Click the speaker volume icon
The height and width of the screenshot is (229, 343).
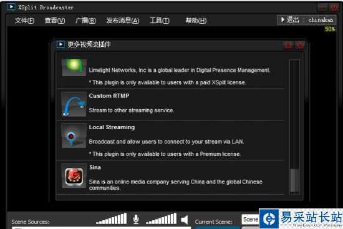pos(185,220)
